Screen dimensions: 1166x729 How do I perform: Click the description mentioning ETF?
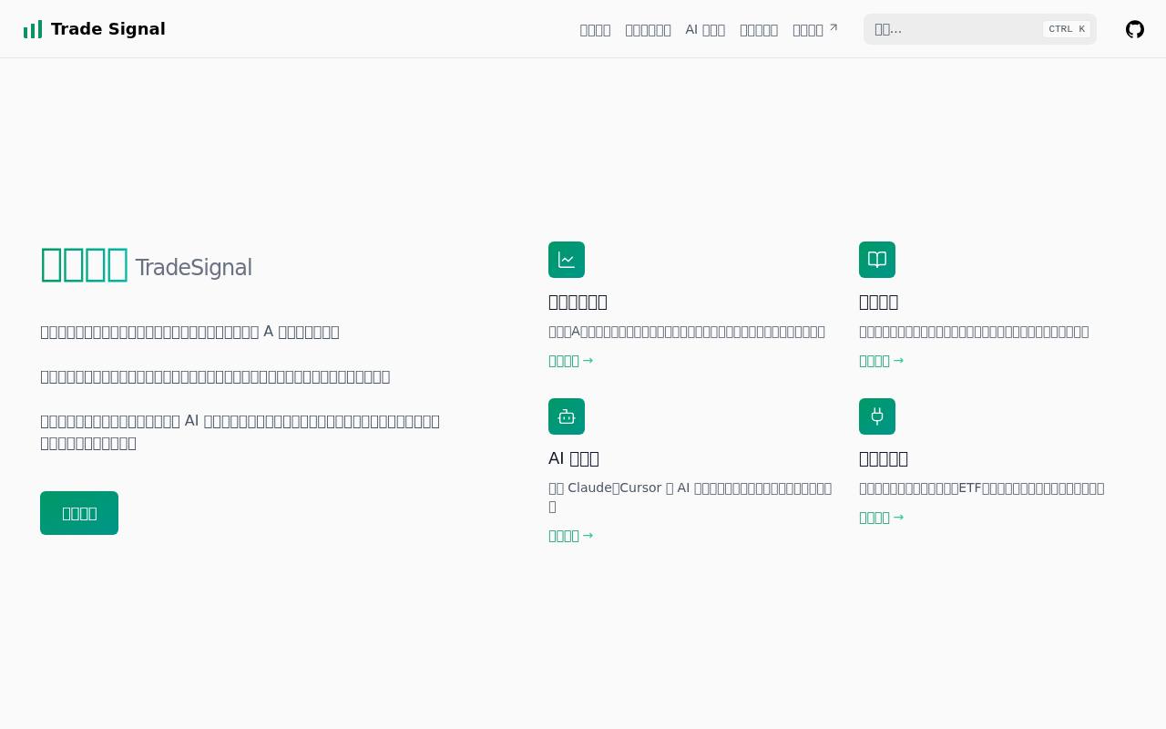tap(982, 488)
